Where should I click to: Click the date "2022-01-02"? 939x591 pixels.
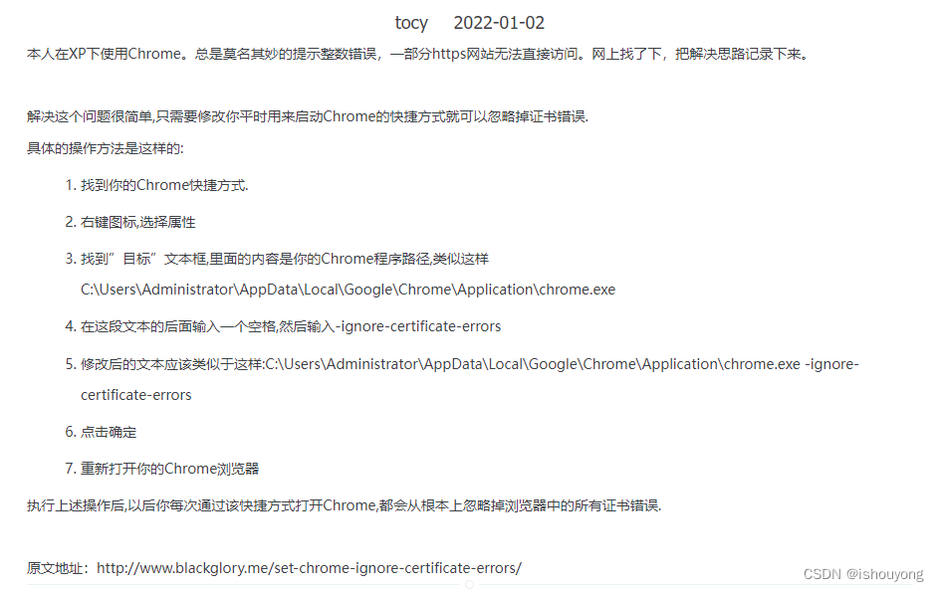pyautogui.click(x=499, y=23)
